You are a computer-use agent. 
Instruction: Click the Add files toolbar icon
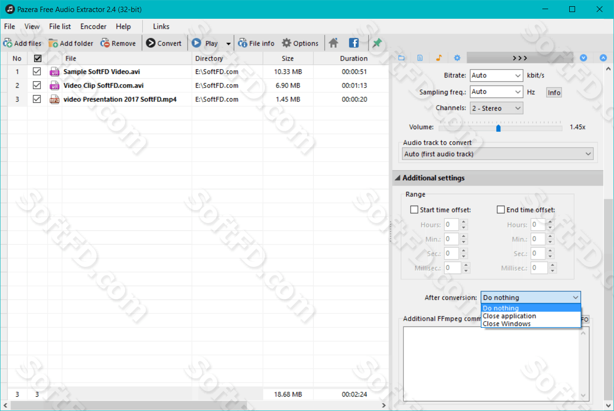[x=8, y=43]
